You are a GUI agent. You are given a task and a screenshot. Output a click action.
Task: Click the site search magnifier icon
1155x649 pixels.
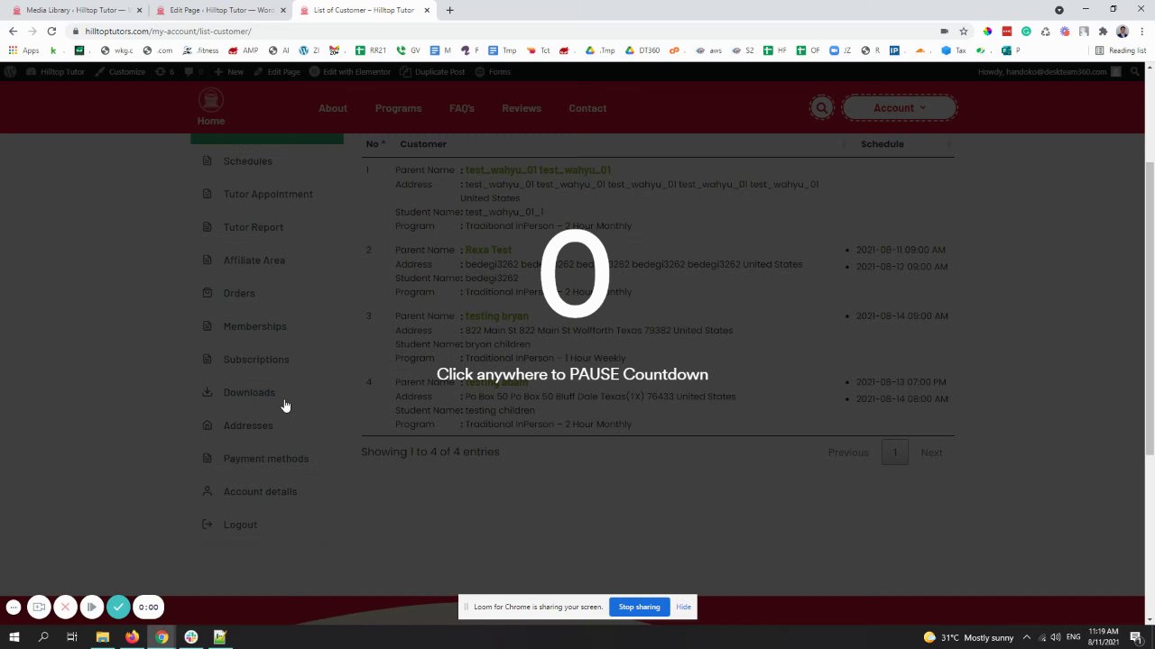821,108
